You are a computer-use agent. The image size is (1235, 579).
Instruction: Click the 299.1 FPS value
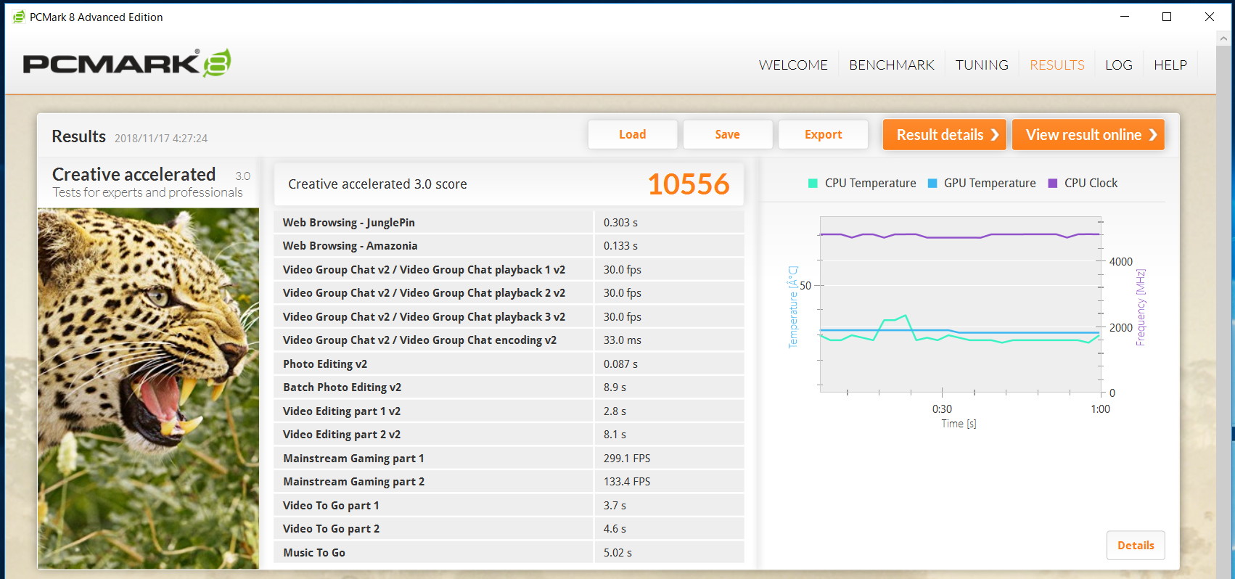click(627, 459)
